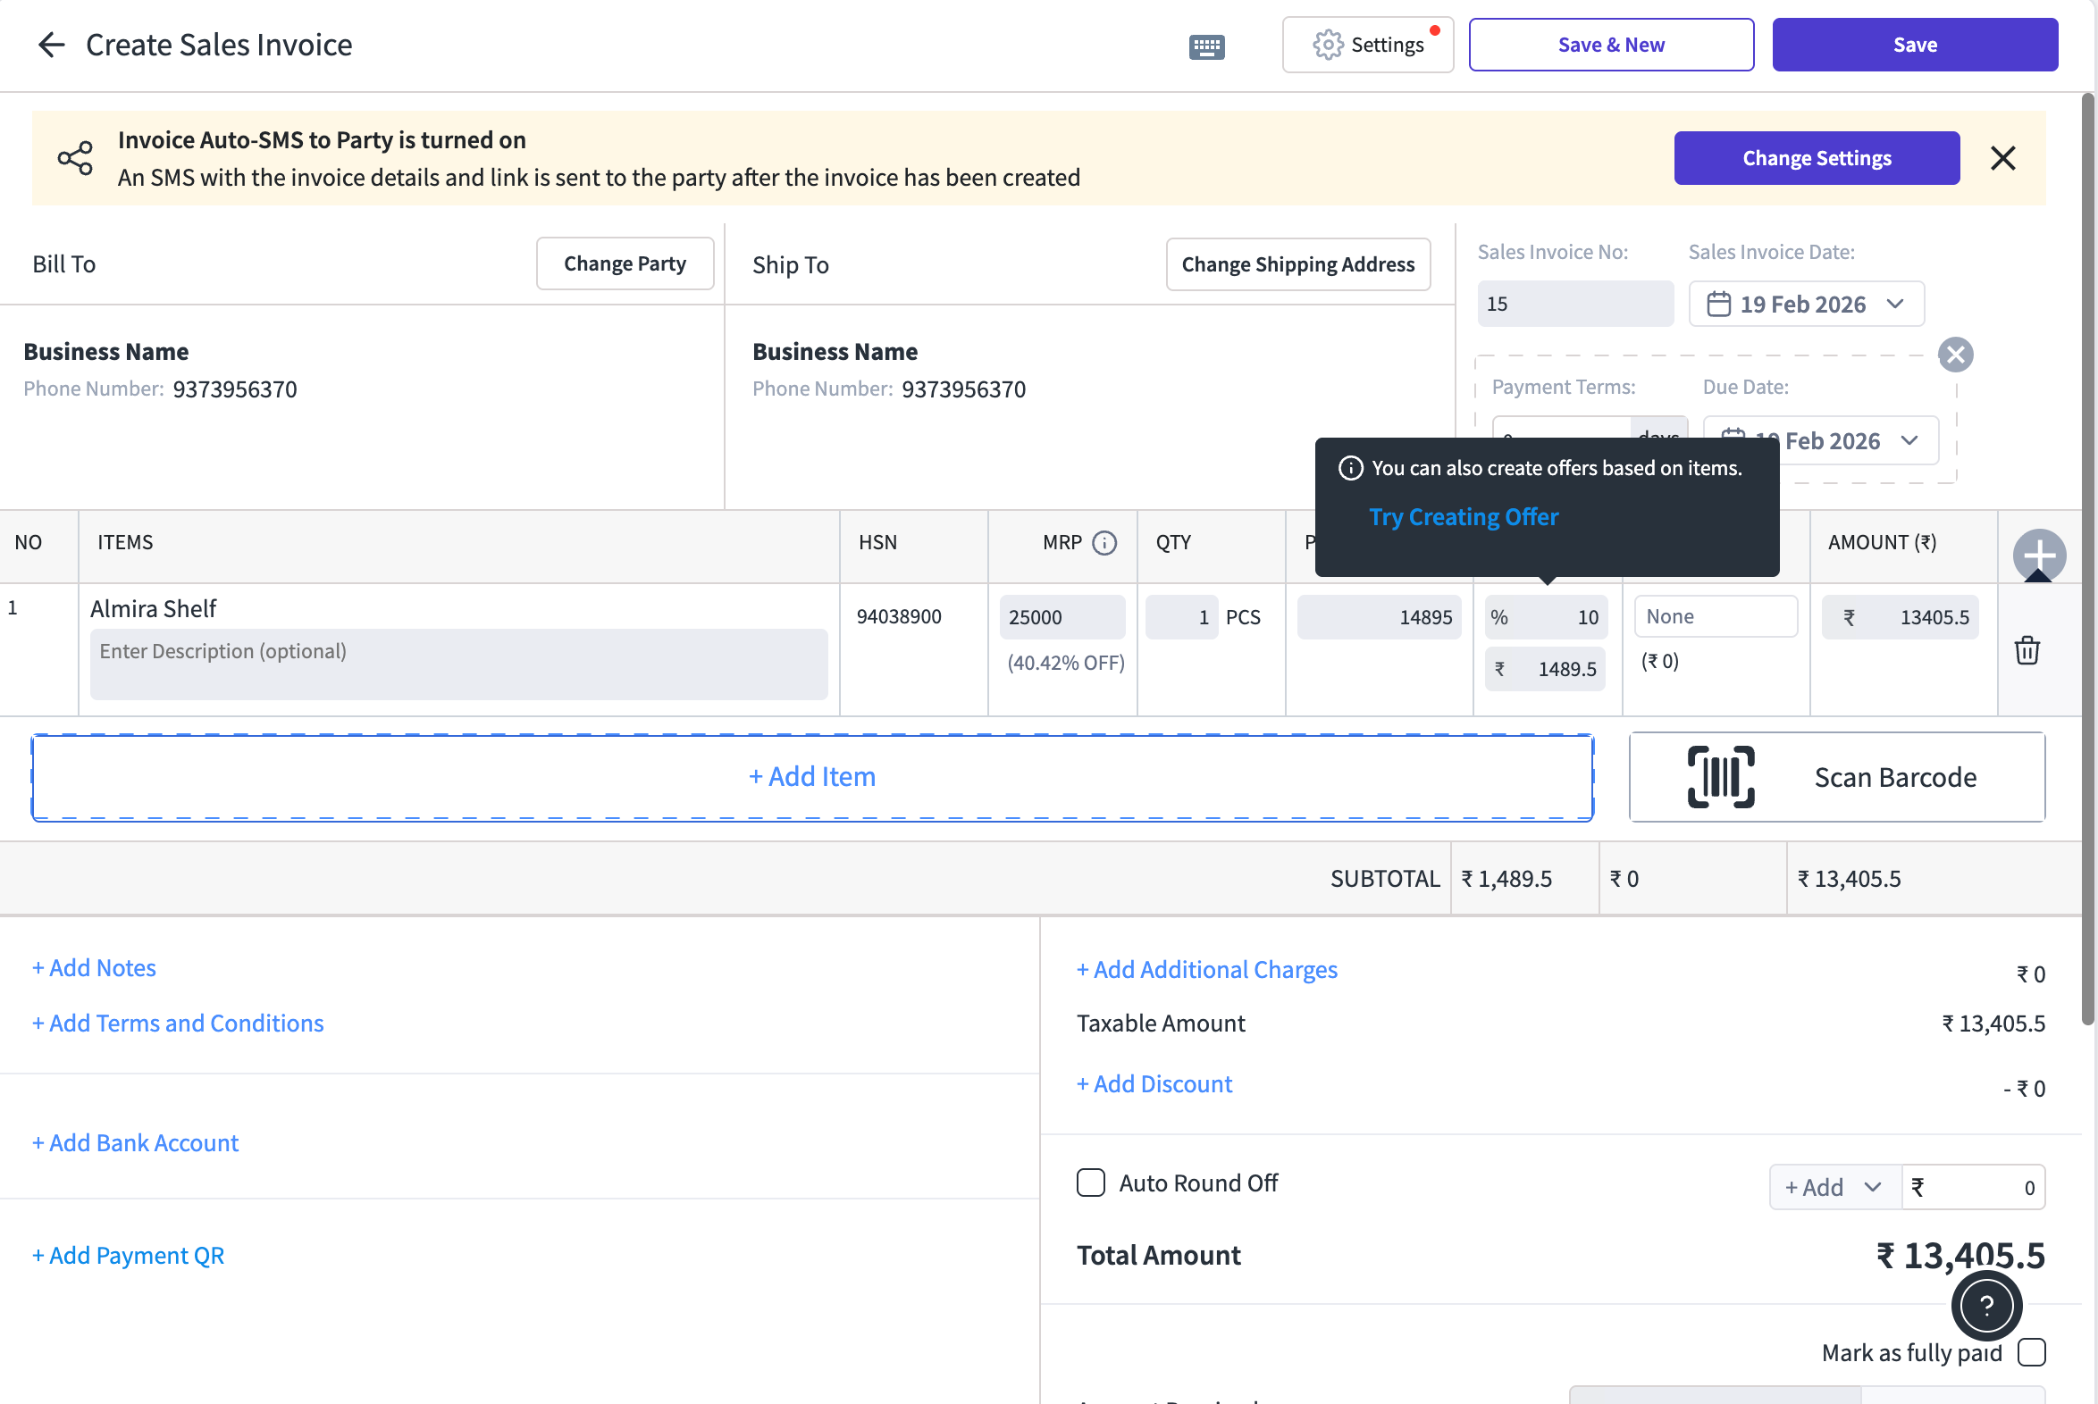
Task: Open the help question mark button
Action: (x=1986, y=1307)
